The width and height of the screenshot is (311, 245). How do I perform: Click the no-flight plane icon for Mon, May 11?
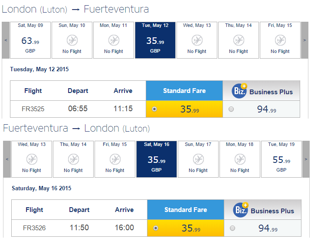(x=114, y=40)
